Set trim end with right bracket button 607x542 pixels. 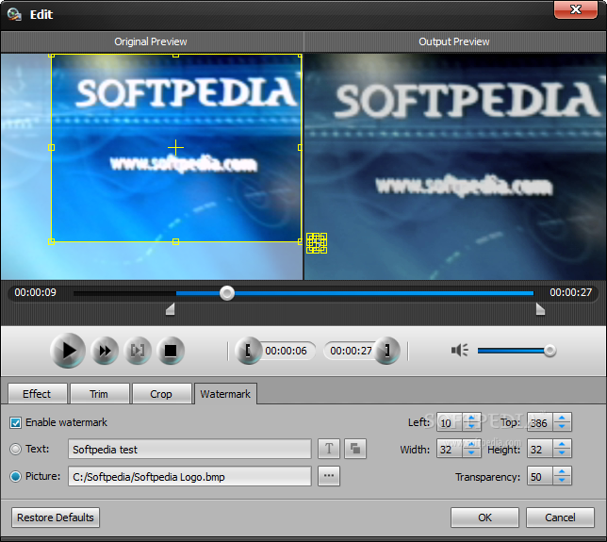pyautogui.click(x=386, y=351)
